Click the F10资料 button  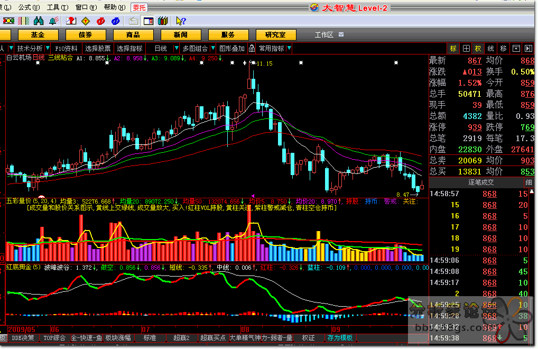(x=66, y=49)
